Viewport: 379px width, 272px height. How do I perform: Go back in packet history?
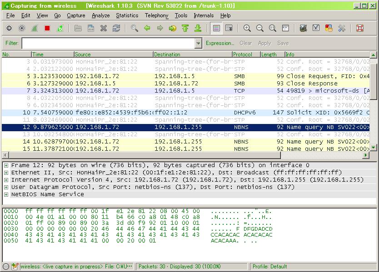point(147,28)
